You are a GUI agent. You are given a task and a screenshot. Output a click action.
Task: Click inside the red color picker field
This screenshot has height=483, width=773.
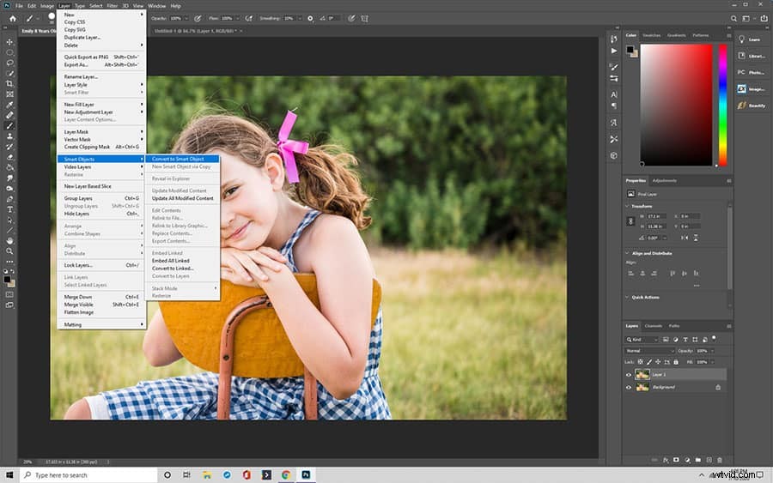677,105
